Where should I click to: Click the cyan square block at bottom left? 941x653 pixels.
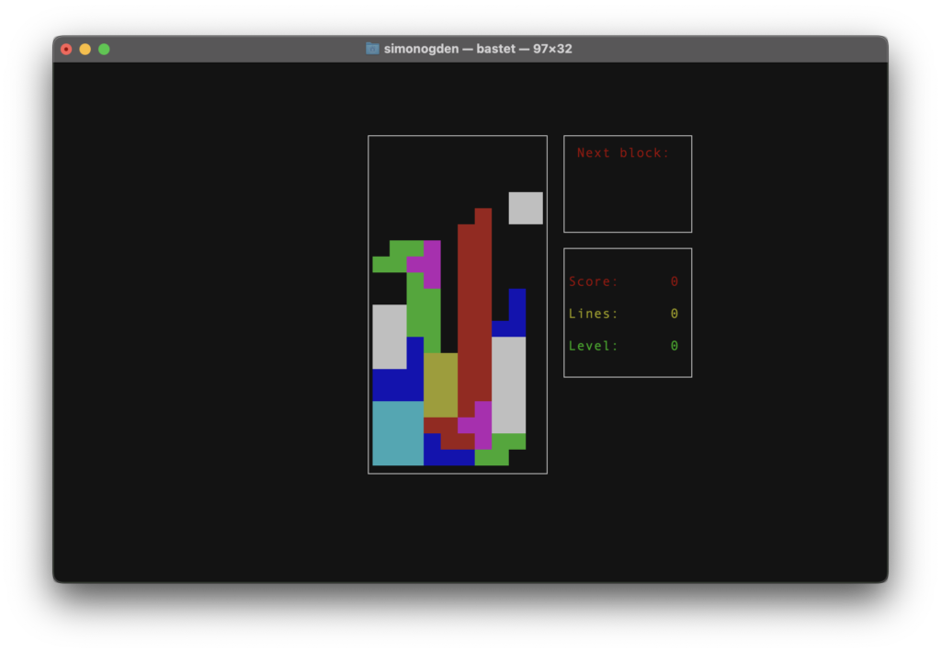398,433
